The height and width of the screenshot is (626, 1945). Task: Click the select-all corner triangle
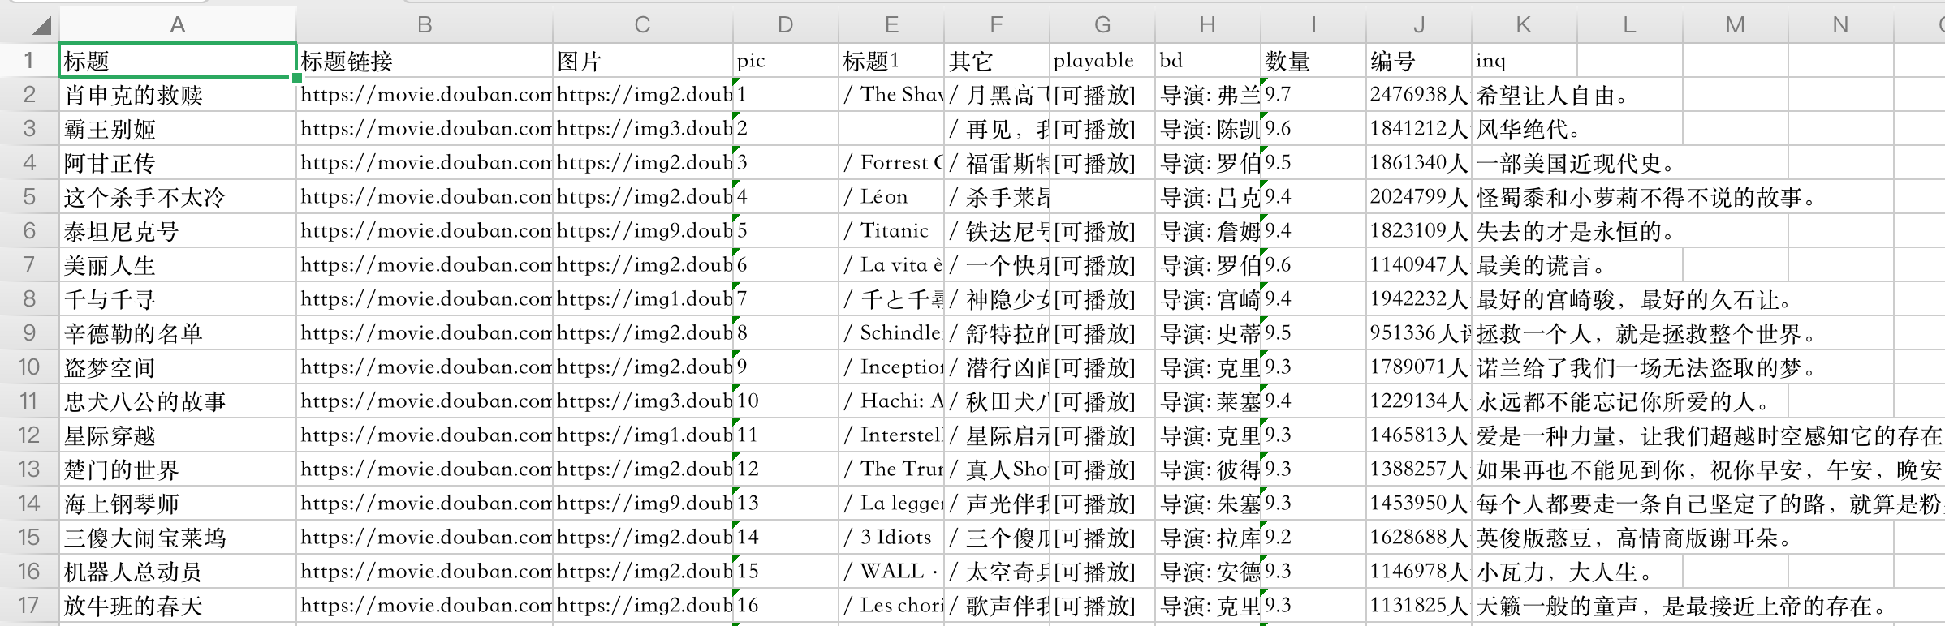[x=42, y=26]
